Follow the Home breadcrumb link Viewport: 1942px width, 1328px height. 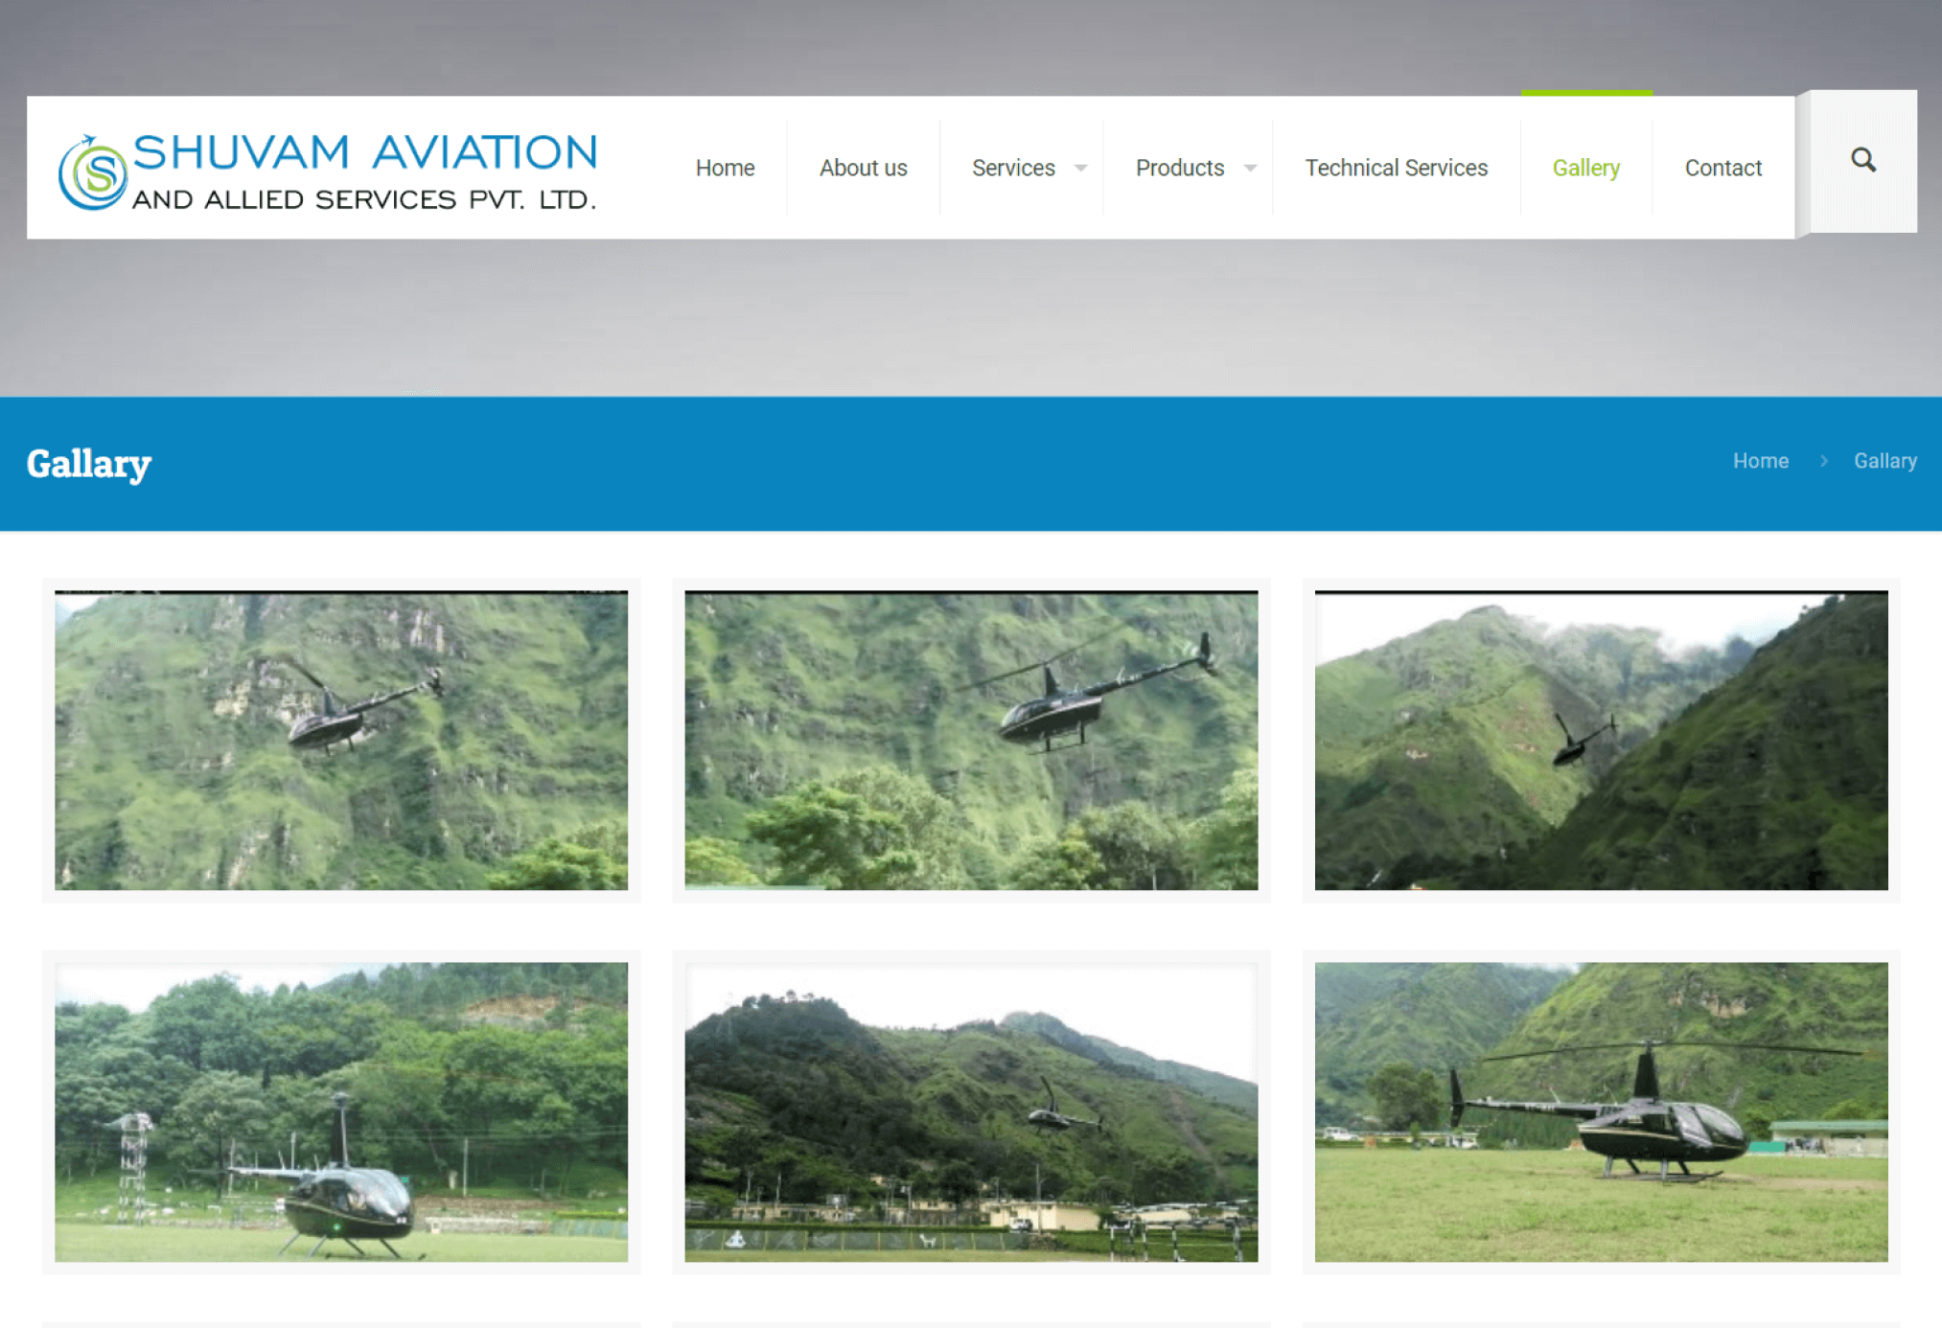point(1760,461)
